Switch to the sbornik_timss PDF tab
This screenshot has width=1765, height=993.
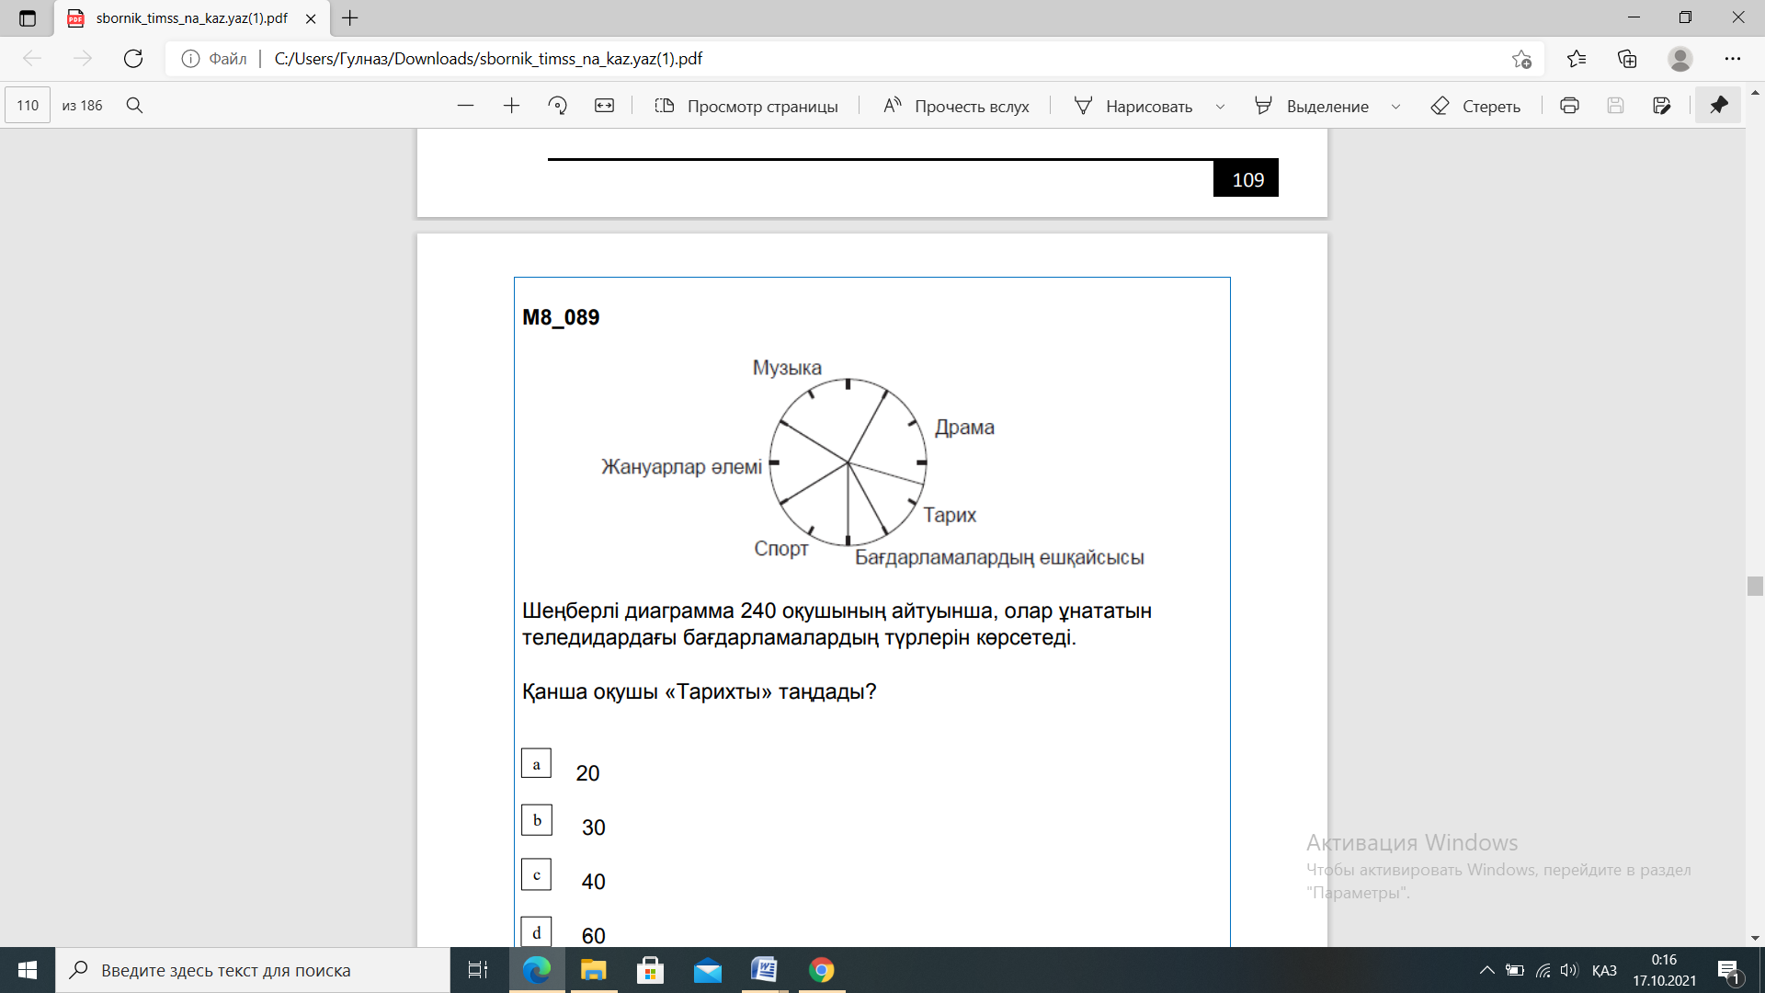pos(190,18)
